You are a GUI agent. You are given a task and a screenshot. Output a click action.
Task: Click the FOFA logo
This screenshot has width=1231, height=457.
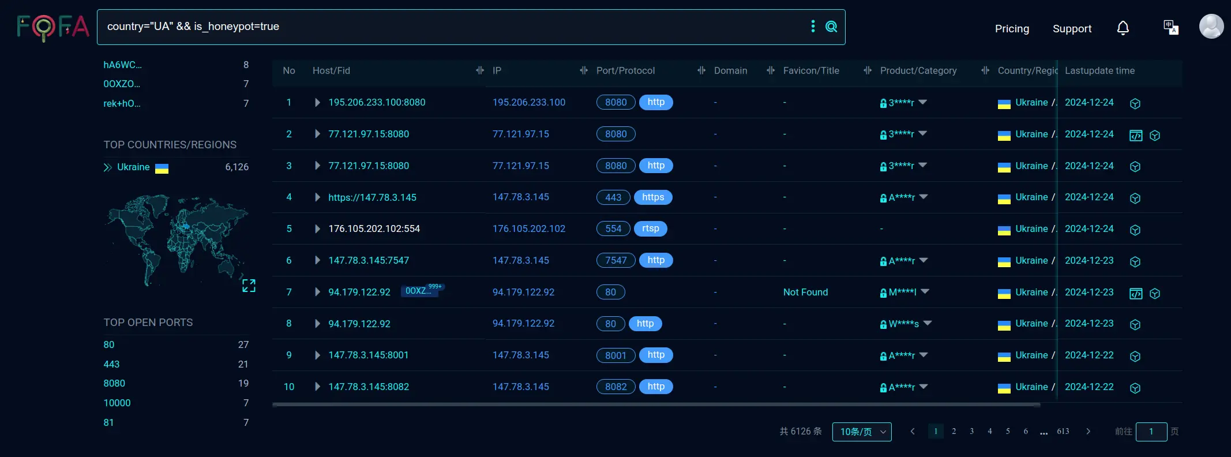[x=53, y=28]
